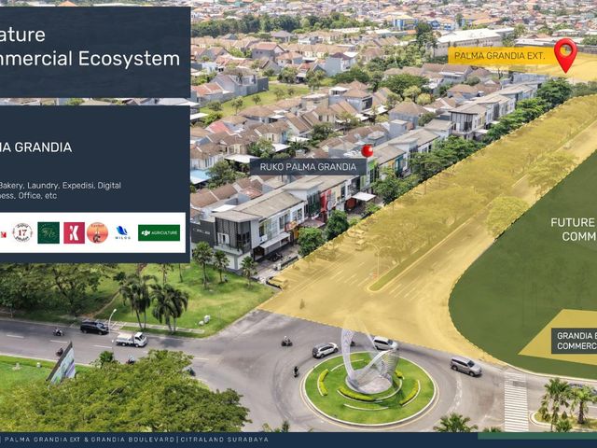Click the 'ature' heading line
Viewport: 597px width, 448px height.
click(x=22, y=35)
